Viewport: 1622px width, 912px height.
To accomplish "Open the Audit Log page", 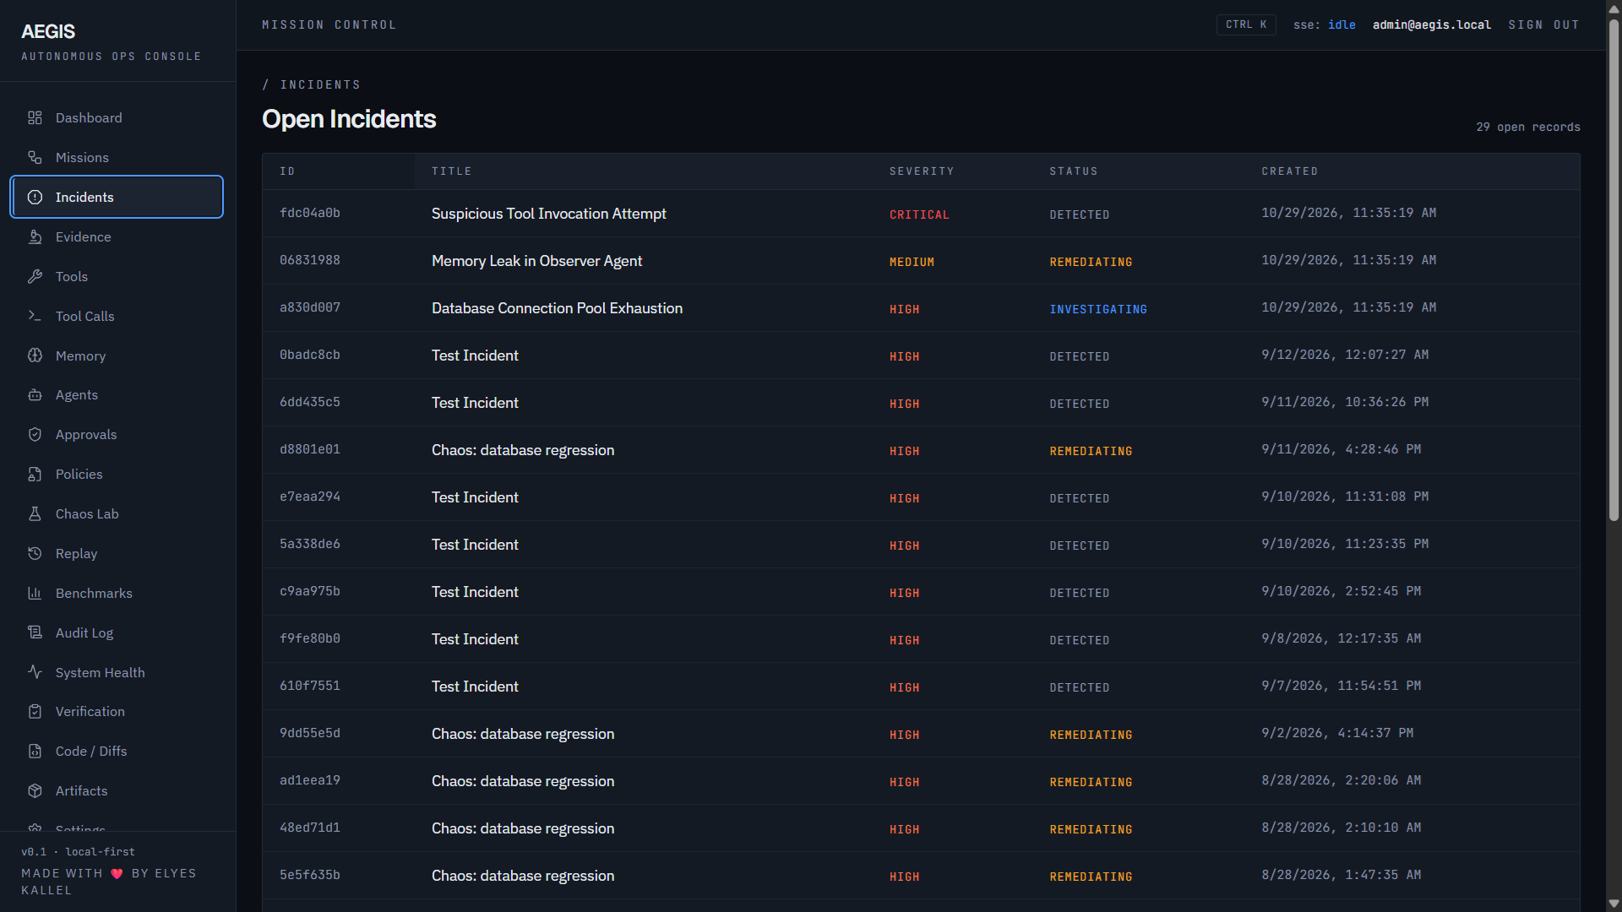I will click(x=117, y=632).
